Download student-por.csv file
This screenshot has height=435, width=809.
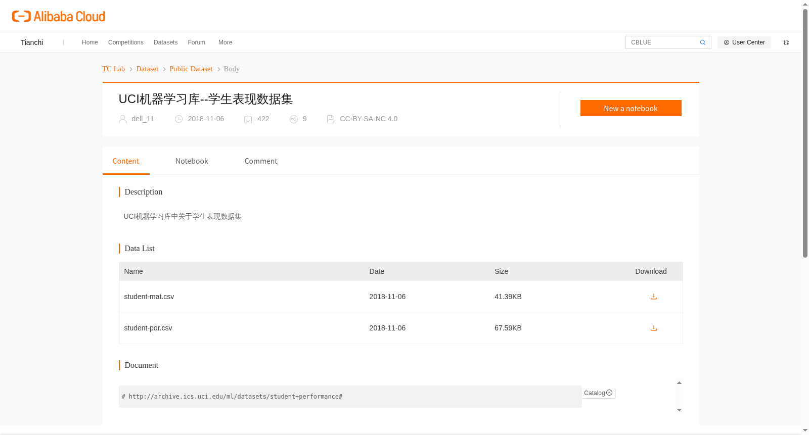pyautogui.click(x=654, y=328)
